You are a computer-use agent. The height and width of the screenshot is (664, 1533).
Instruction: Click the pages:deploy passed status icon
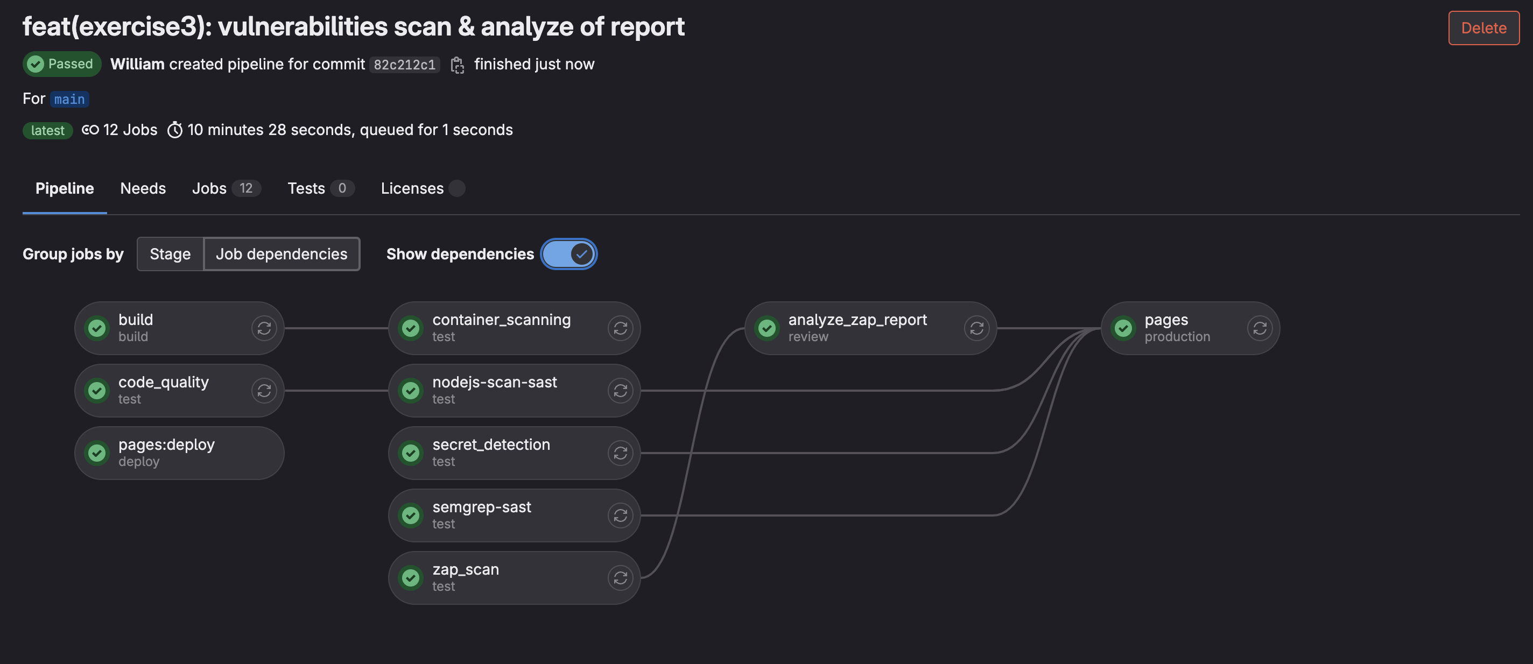97,453
